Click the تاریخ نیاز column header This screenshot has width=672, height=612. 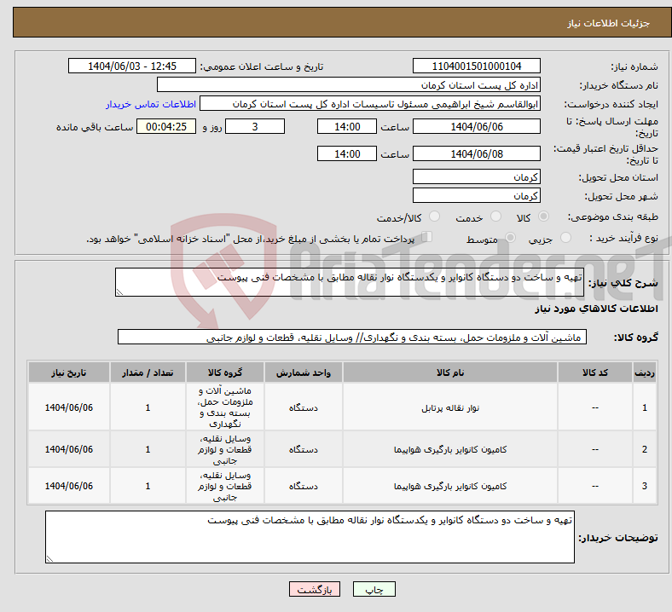[x=69, y=372]
